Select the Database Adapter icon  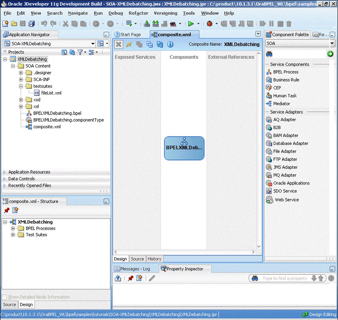click(269, 143)
